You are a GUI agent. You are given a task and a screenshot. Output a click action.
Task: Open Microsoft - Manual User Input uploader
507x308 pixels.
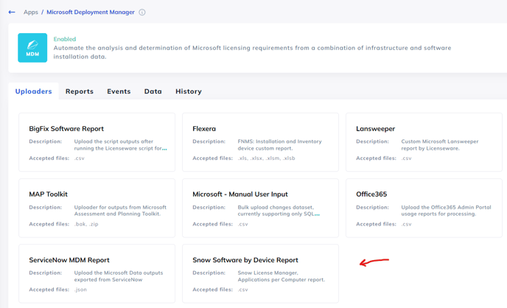(x=260, y=208)
